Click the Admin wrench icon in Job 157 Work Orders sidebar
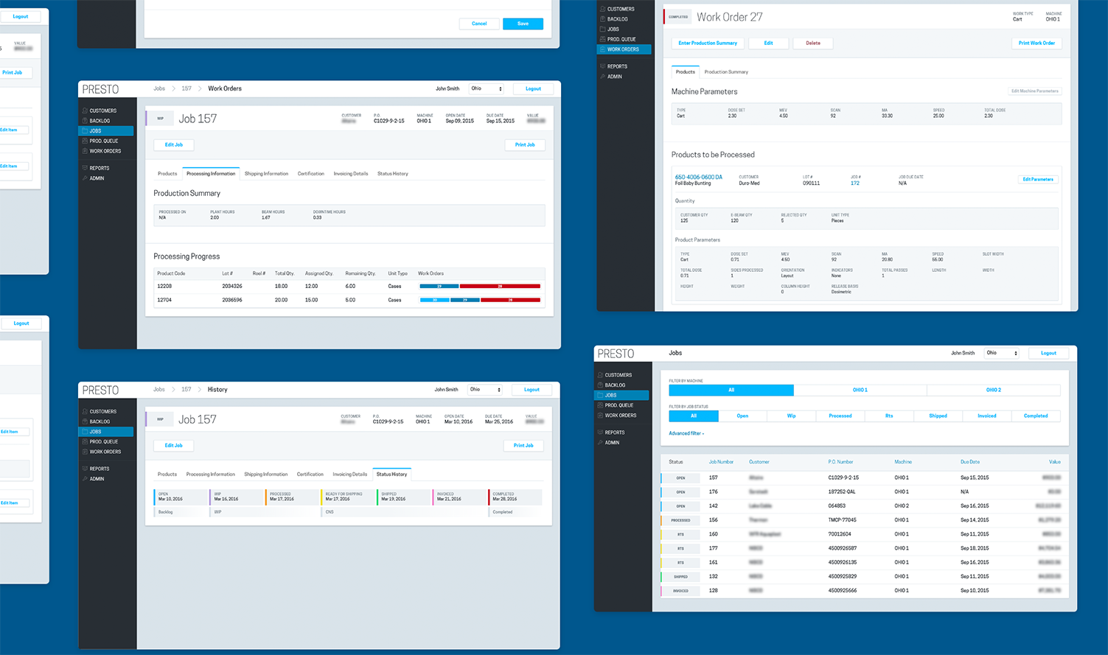Viewport: 1108px width, 655px height. click(86, 178)
